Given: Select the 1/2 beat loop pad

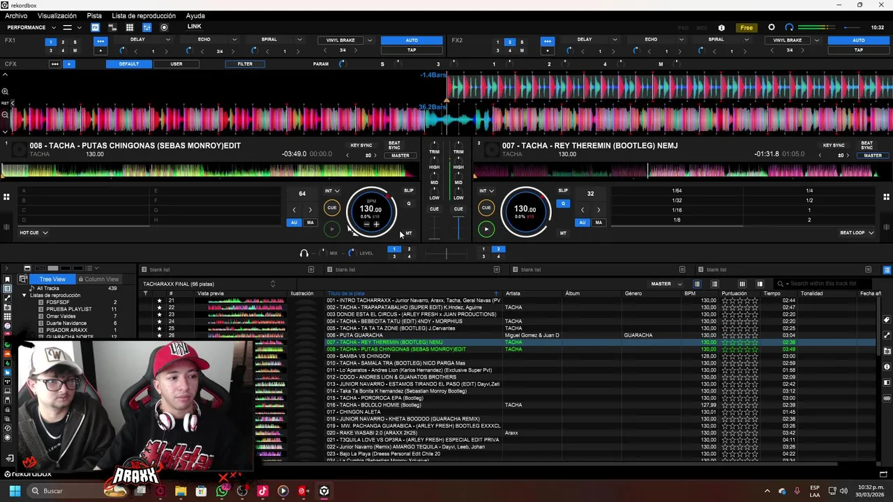Looking at the screenshot, I should 809,200.
